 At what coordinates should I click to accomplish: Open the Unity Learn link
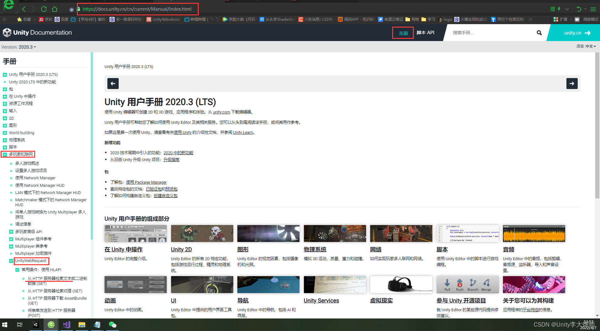[x=243, y=133]
